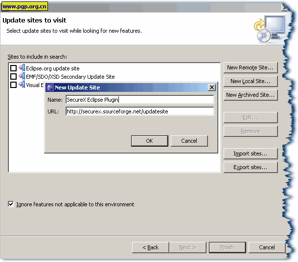Click the 'Sites to include in search:' label

(37, 57)
